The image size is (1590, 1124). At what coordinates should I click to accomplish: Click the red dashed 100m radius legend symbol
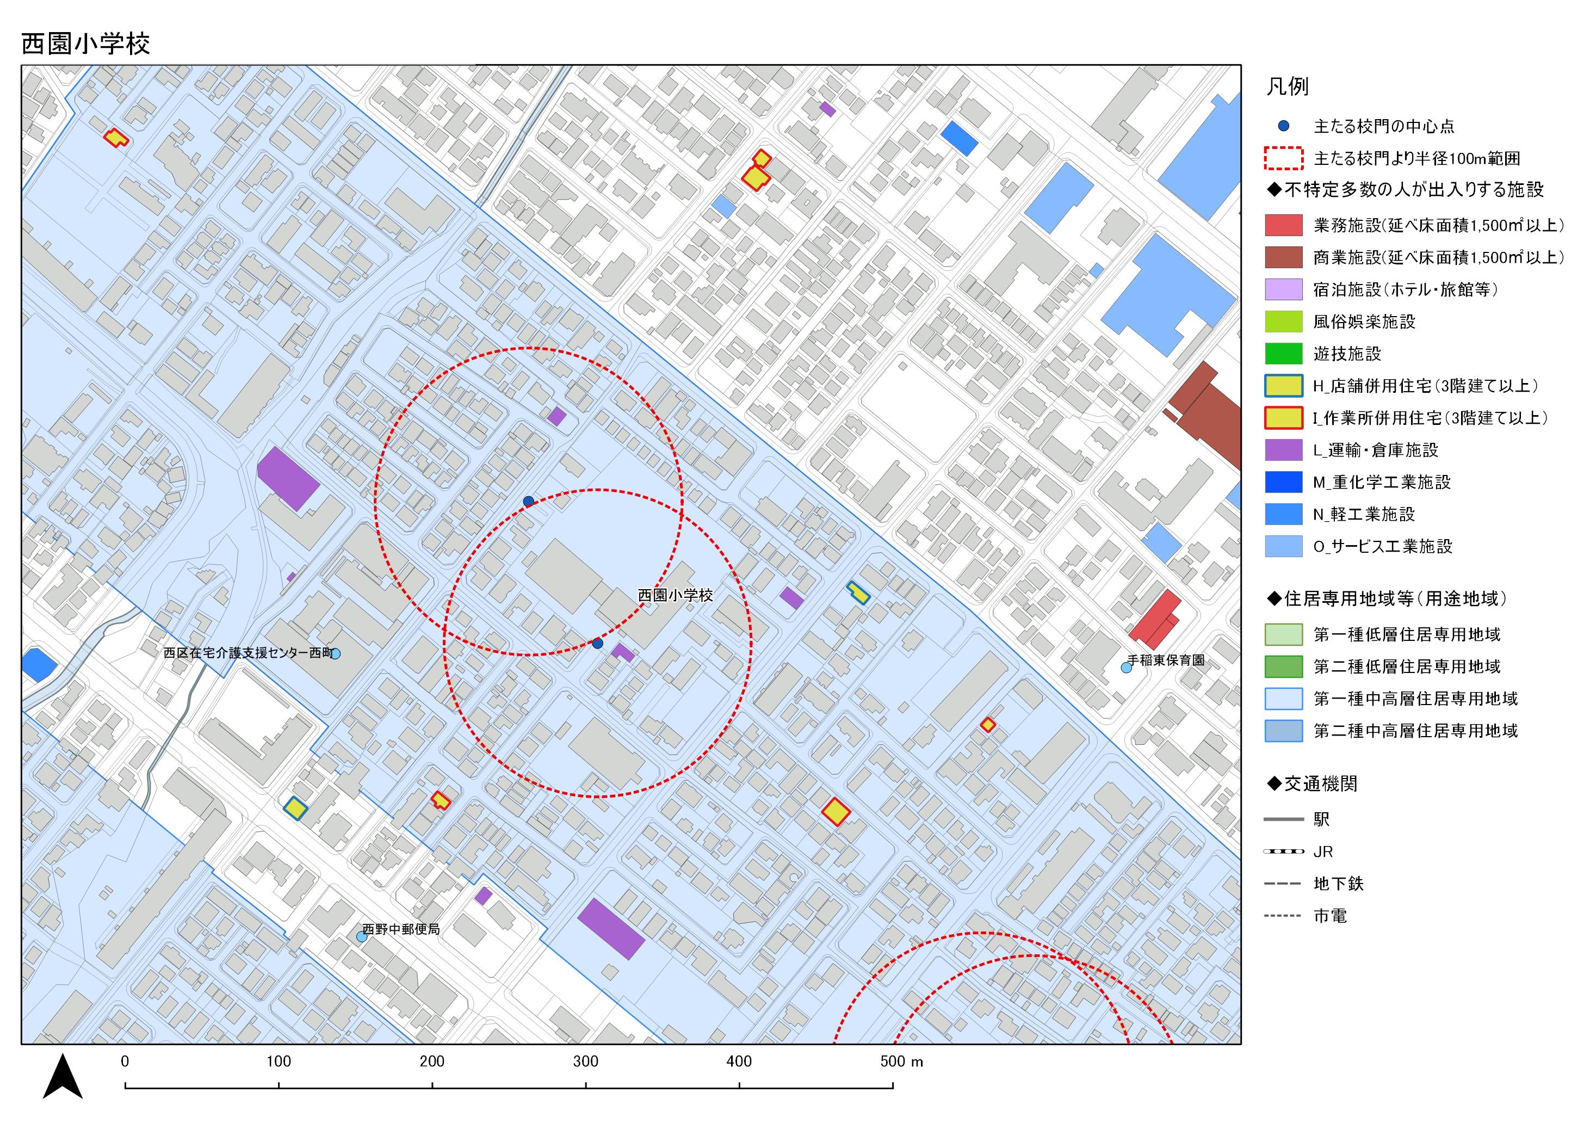click(x=1283, y=159)
